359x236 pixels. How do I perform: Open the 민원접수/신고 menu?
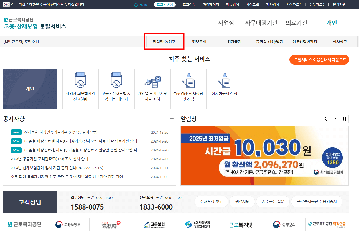[164, 41]
